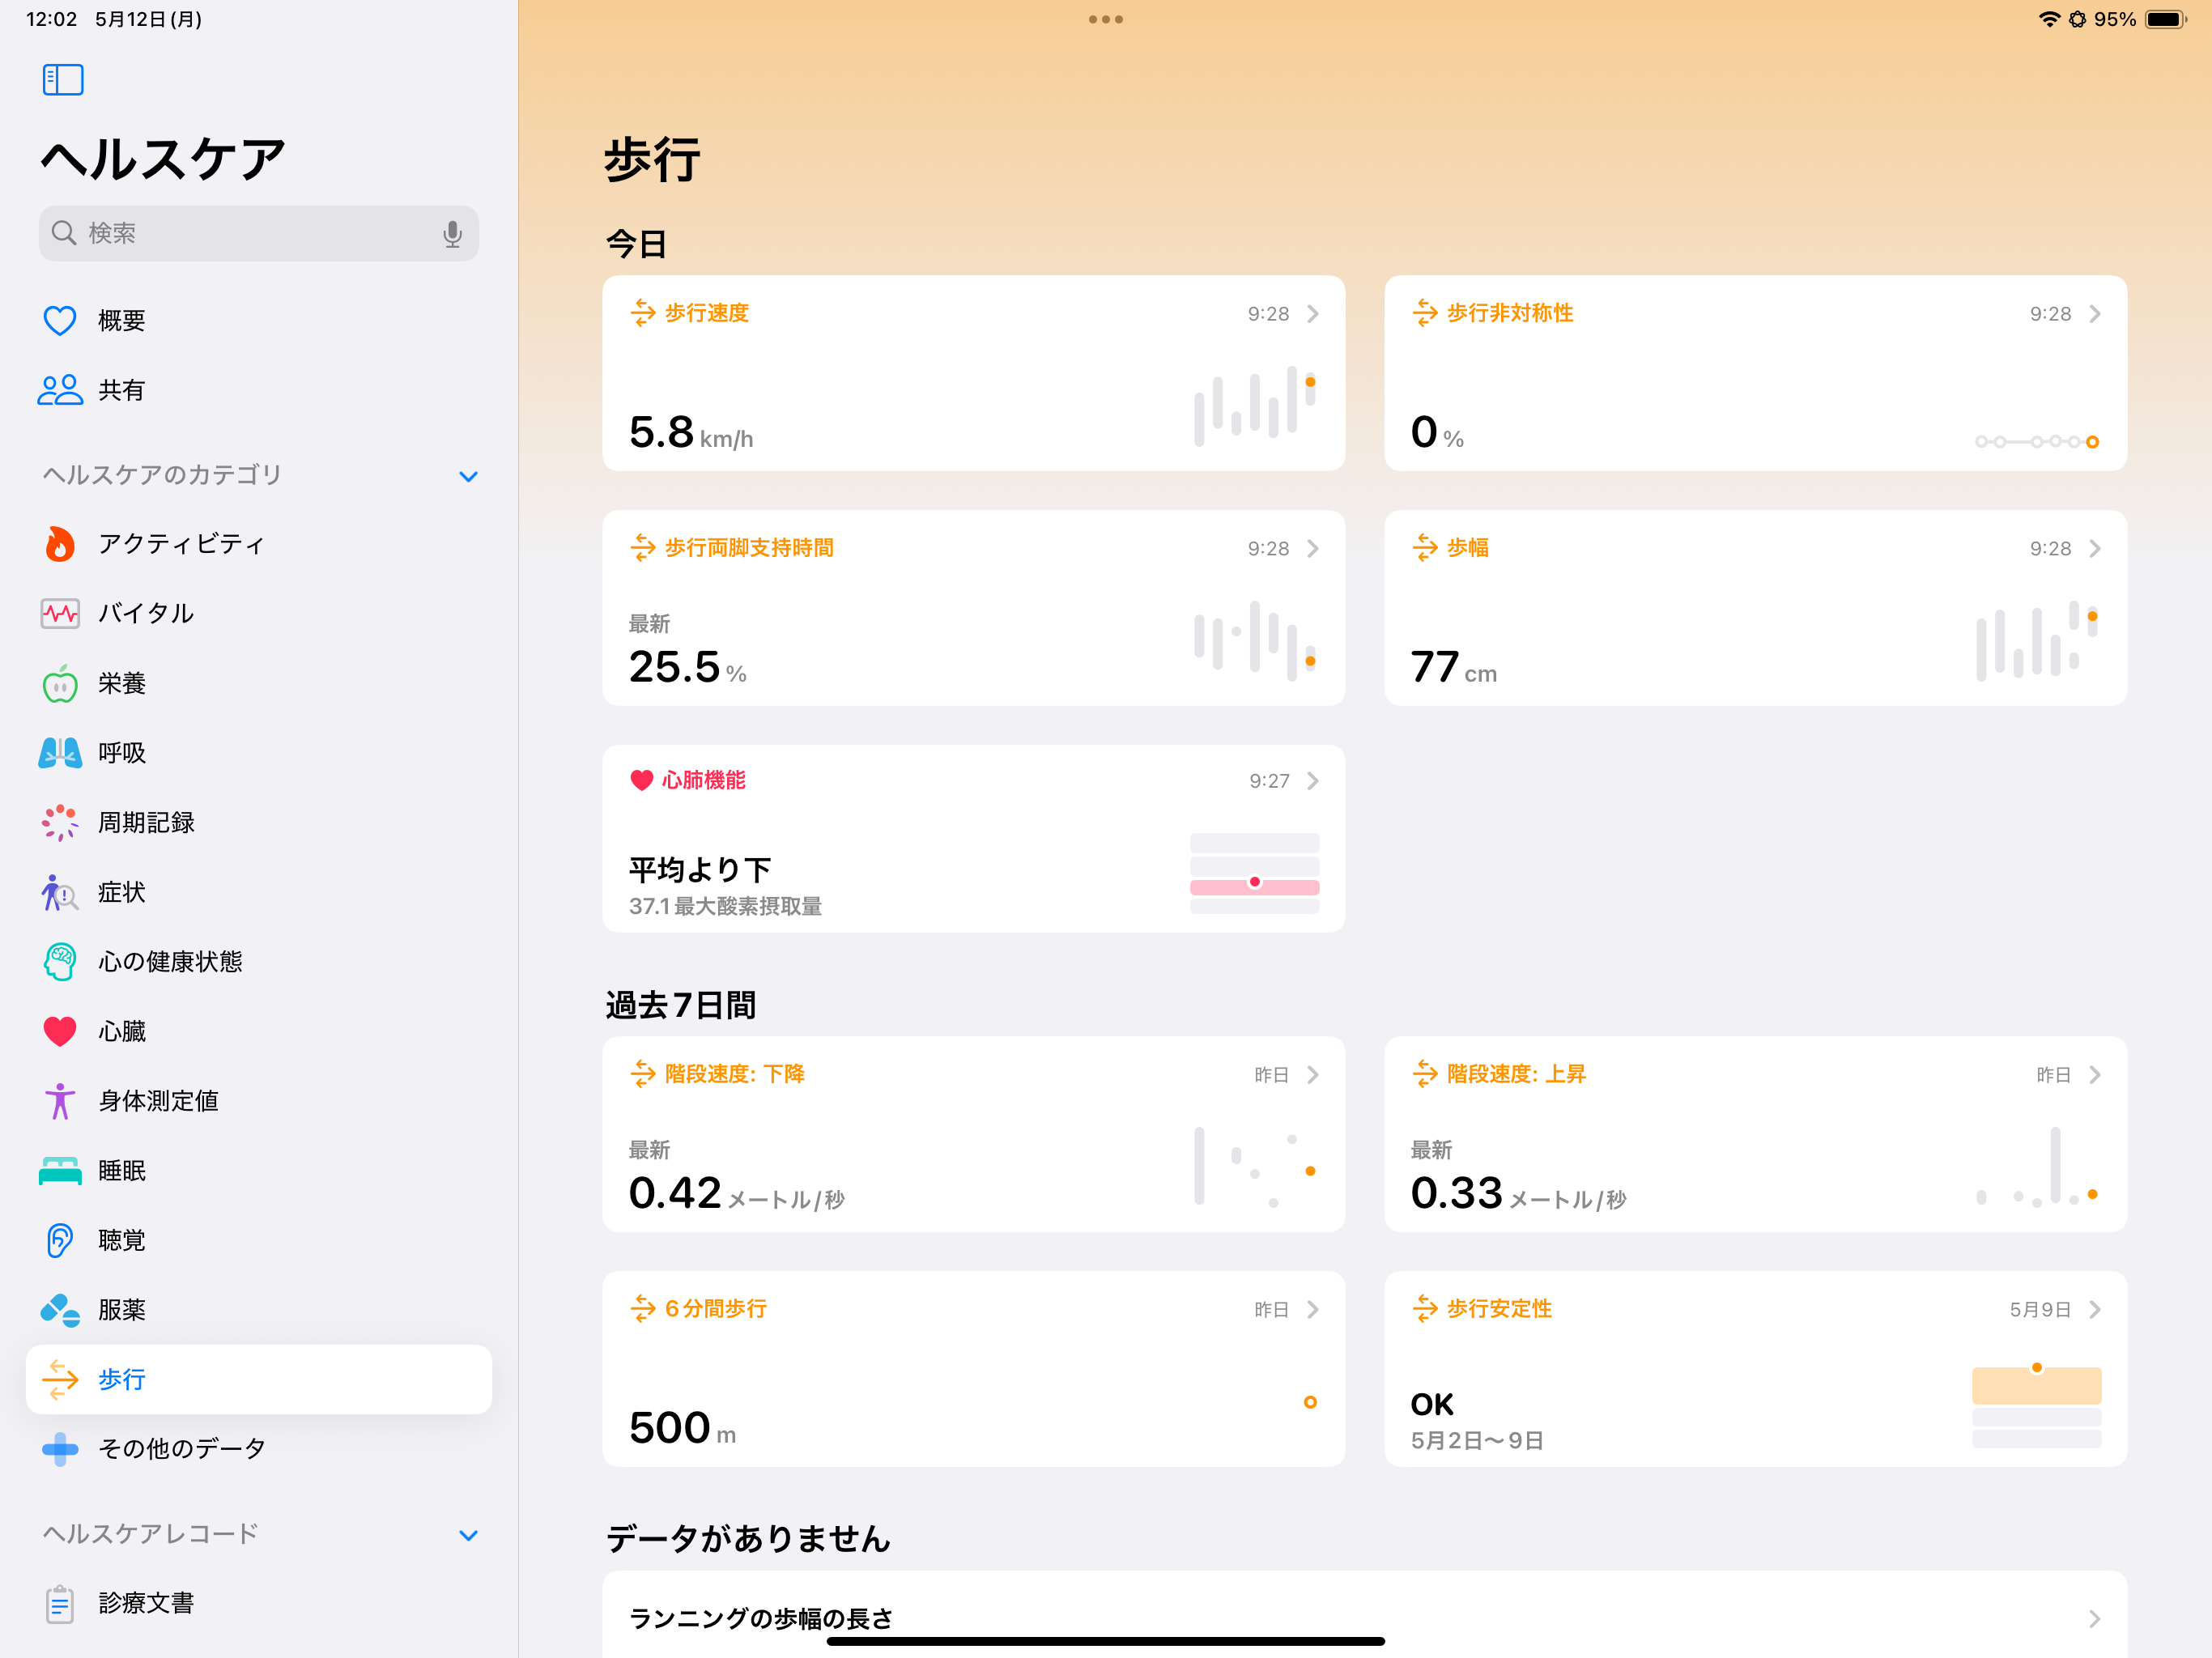Toggle the sidebar visibility button

62,79
